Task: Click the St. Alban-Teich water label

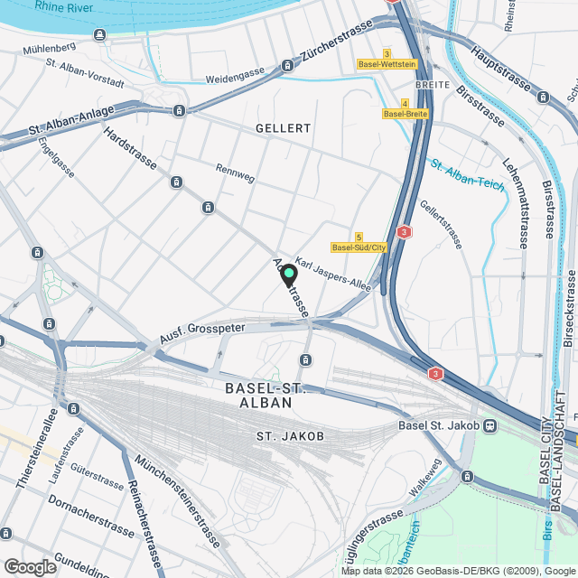Action: pyautogui.click(x=468, y=175)
